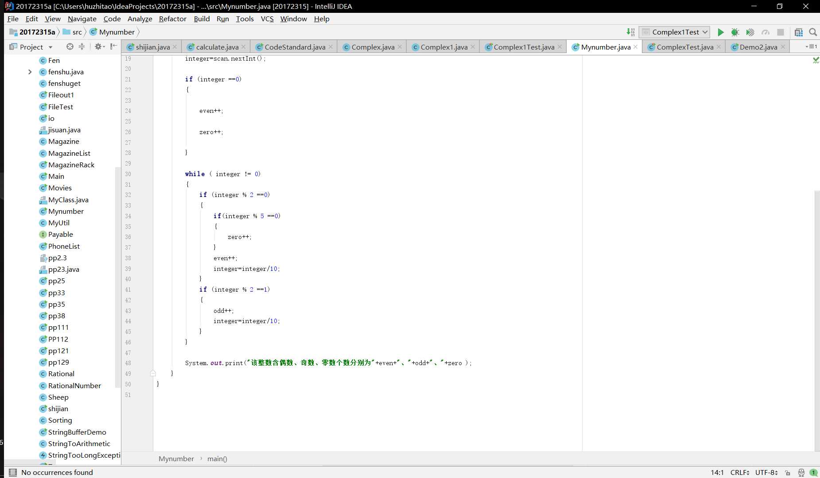Viewport: 820px width, 478px height.
Task: Click the Build project arrow icon
Action: (x=630, y=32)
